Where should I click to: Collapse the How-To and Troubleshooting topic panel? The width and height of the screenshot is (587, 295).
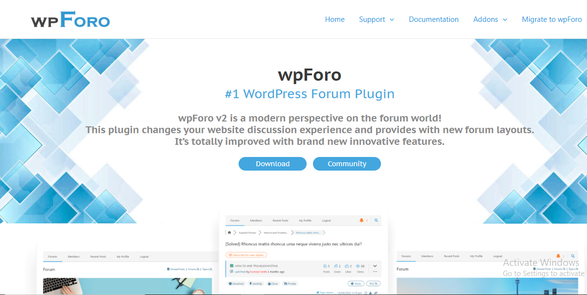(x=375, y=266)
